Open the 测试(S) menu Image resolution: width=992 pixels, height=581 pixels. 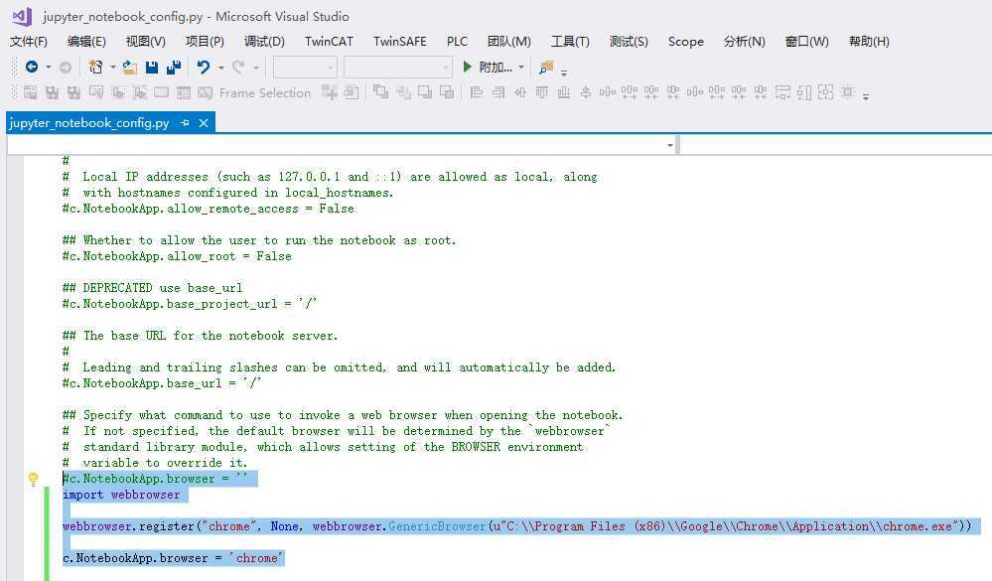click(629, 42)
